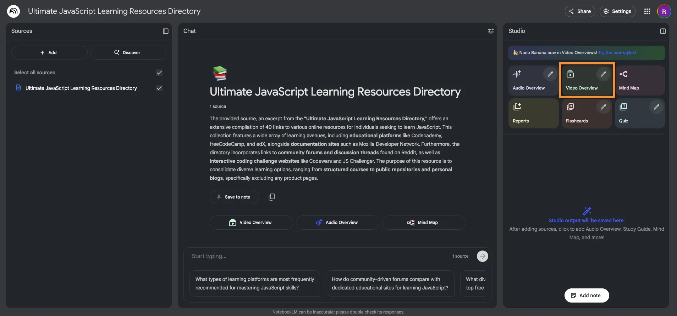This screenshot has width=677, height=316.
Task: Open the Settings menu
Action: (x=617, y=11)
